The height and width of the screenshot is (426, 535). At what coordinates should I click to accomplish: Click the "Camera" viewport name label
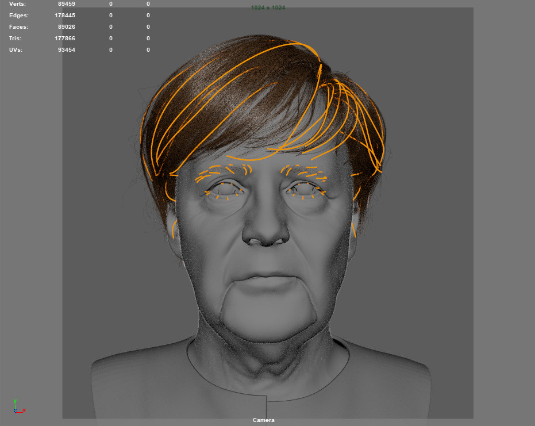coord(263,420)
